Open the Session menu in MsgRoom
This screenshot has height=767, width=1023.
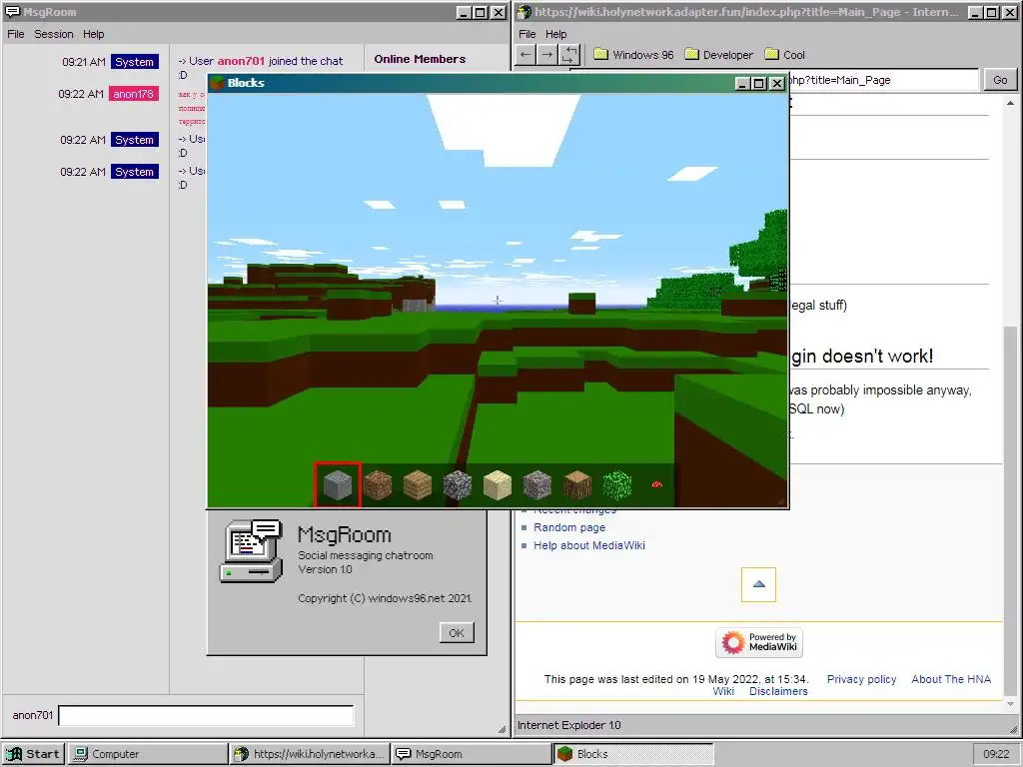pyautogui.click(x=54, y=34)
